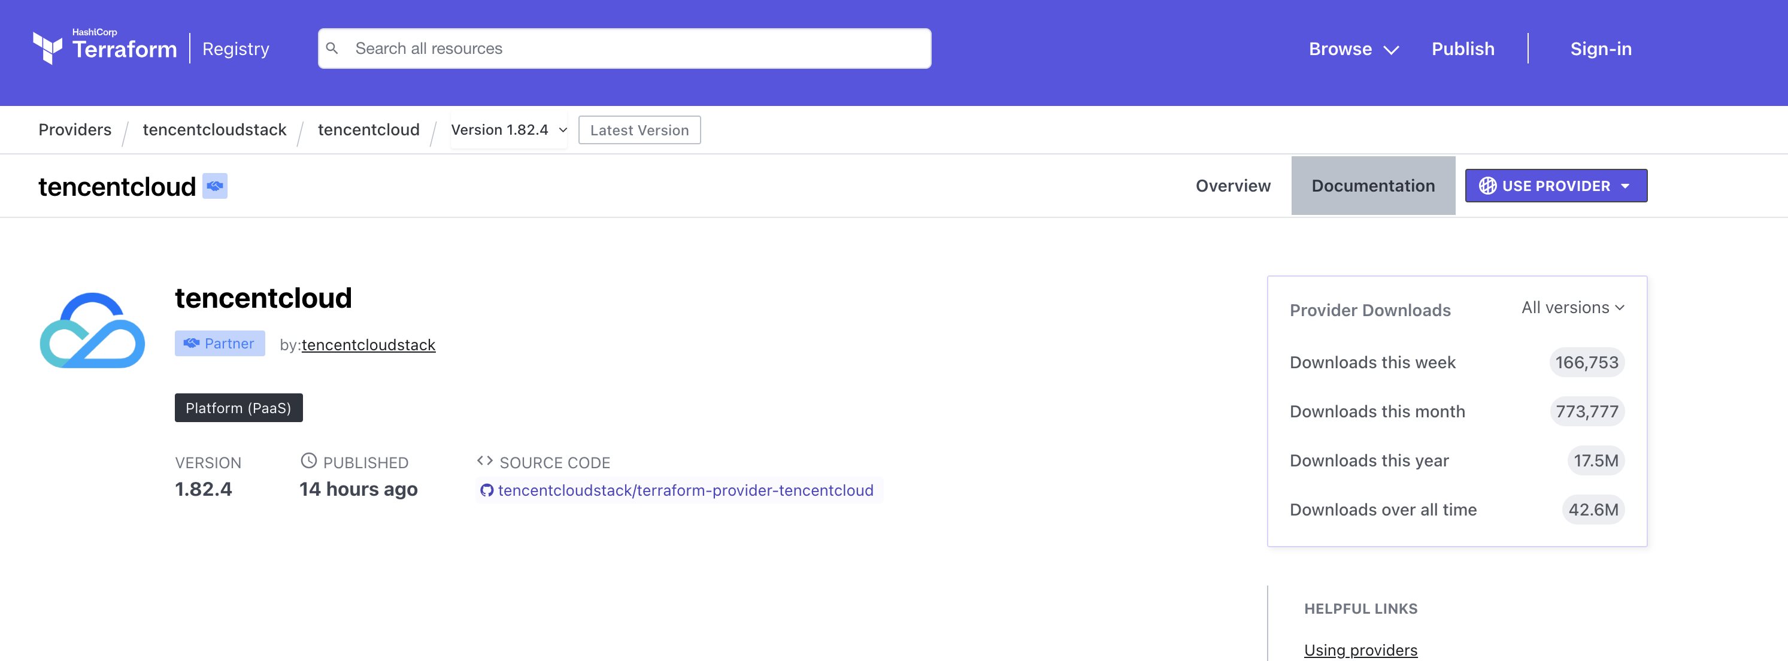The height and width of the screenshot is (661, 1788).
Task: Click the Terraform logo icon
Action: click(x=47, y=48)
